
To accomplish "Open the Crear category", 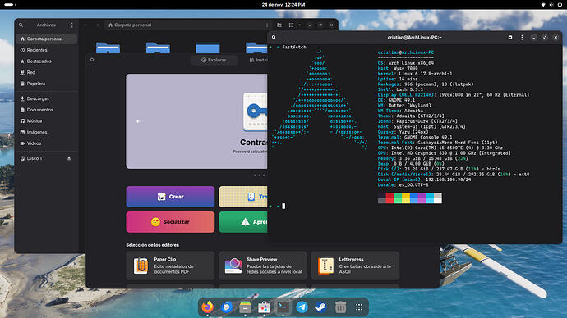I will pyautogui.click(x=170, y=197).
